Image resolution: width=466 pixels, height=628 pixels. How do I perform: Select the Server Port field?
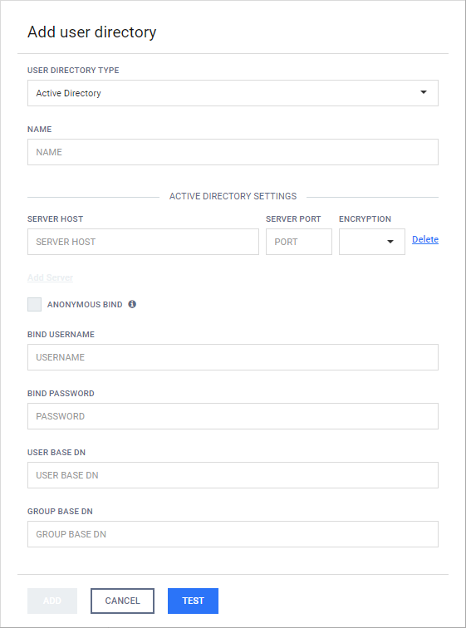point(299,242)
